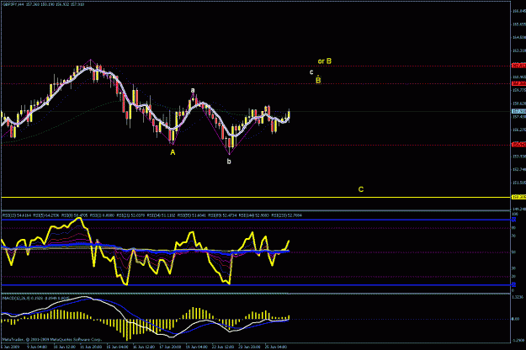Click the topmost red price level tag
This screenshot has height=350, width=526.
point(518,66)
